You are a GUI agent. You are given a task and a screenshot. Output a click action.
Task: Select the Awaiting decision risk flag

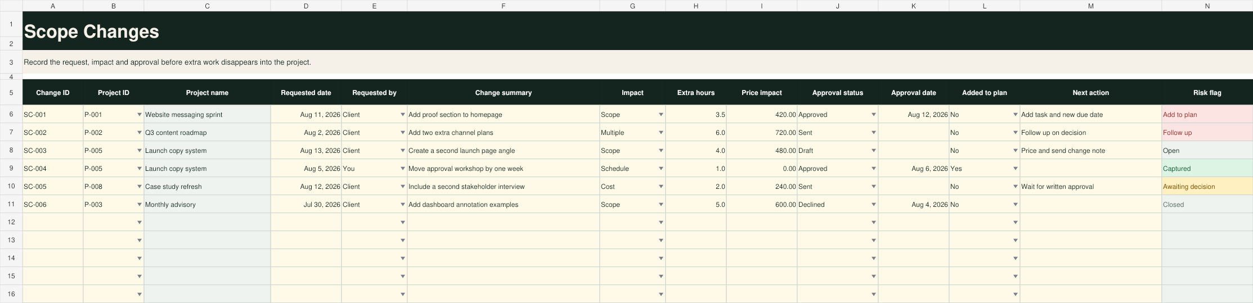1207,187
